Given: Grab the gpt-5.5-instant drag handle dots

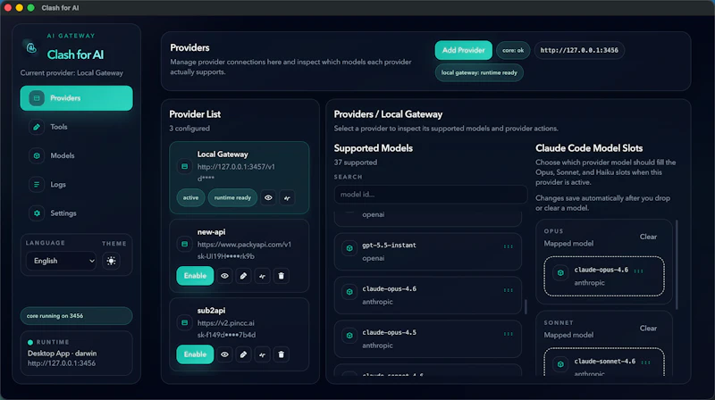Looking at the screenshot, I should [x=508, y=246].
